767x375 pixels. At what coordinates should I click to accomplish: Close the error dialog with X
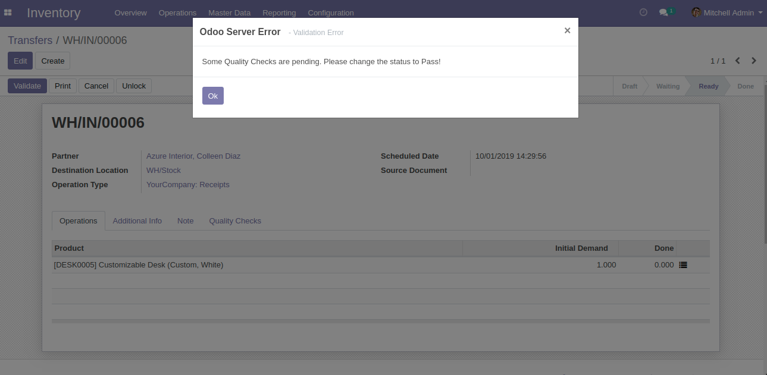click(567, 31)
